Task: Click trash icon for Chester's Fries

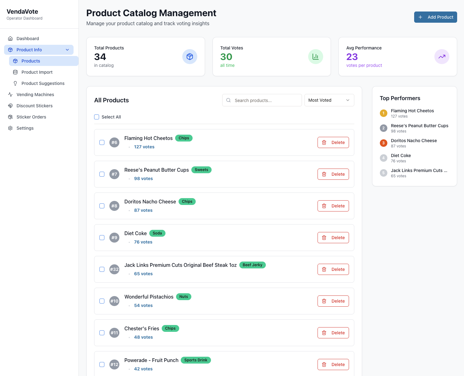Action: pyautogui.click(x=324, y=333)
